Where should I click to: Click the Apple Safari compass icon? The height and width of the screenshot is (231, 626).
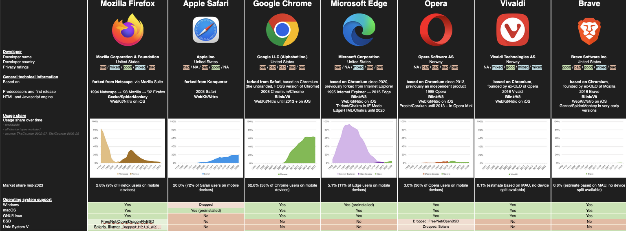click(x=206, y=30)
